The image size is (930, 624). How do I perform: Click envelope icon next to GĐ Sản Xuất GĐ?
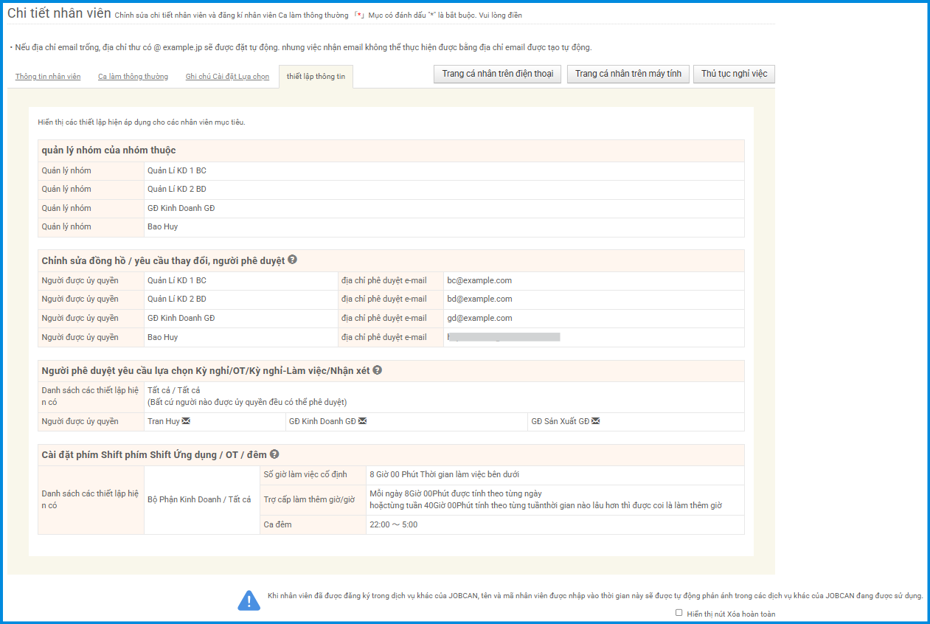[x=595, y=421]
